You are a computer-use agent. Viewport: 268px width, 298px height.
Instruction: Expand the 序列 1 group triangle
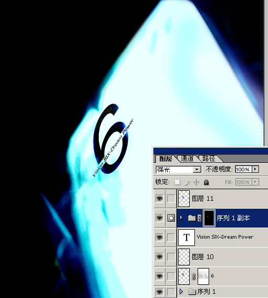tap(181, 291)
